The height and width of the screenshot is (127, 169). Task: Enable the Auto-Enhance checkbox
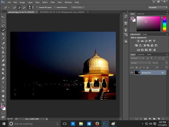click(x=55, y=7)
